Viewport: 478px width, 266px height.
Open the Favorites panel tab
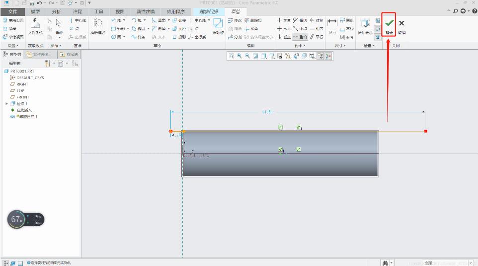pos(69,54)
